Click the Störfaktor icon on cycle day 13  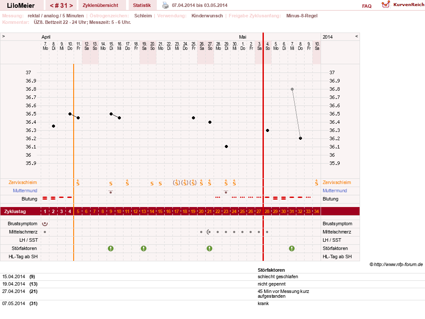coord(144,248)
